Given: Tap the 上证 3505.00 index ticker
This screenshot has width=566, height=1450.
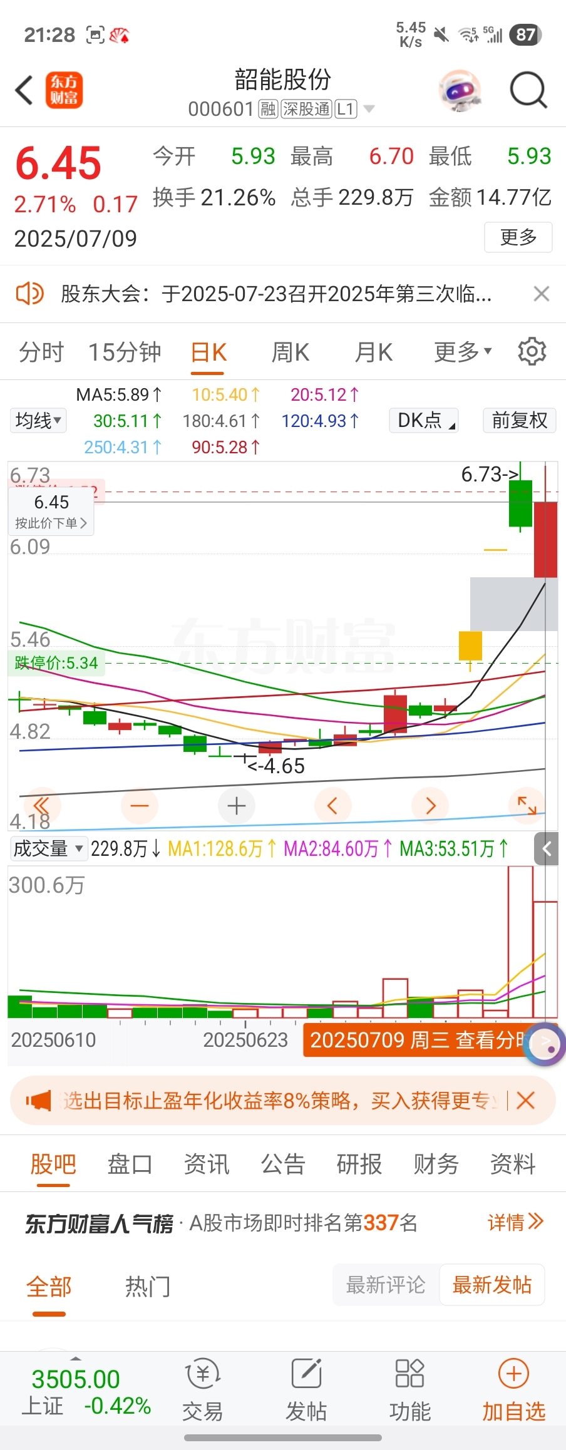Looking at the screenshot, I should pyautogui.click(x=86, y=1392).
